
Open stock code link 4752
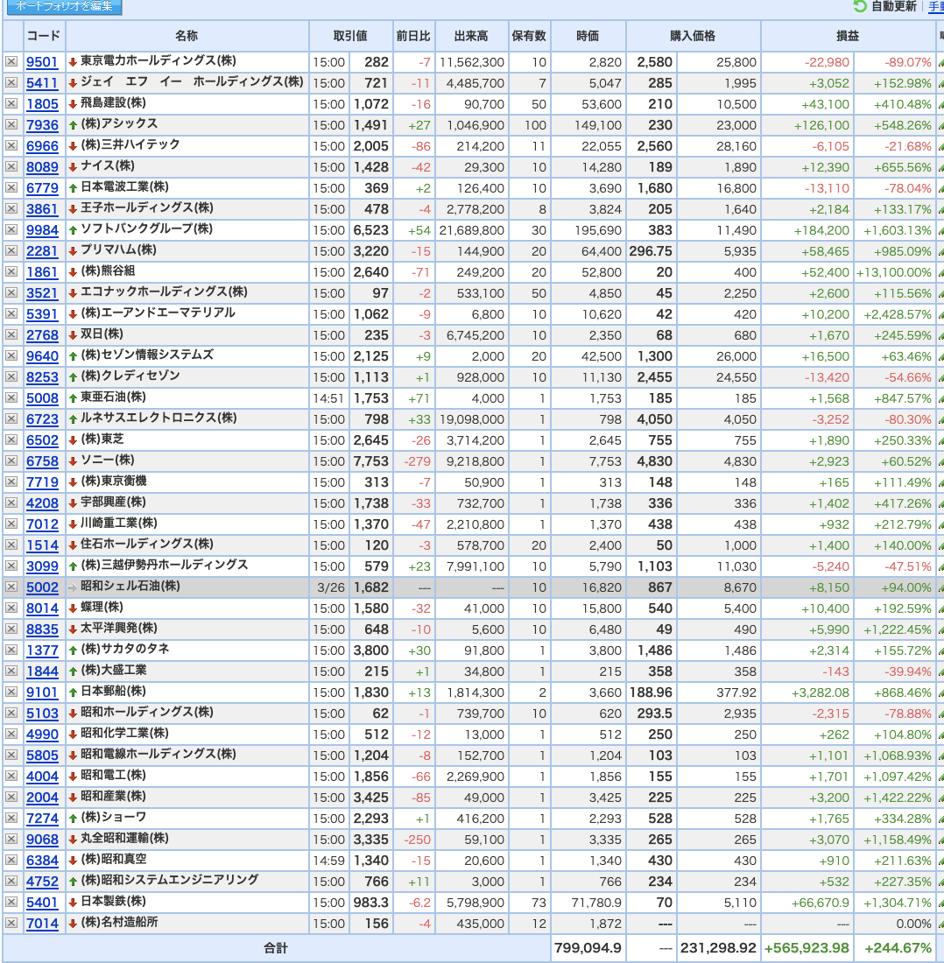pyautogui.click(x=42, y=882)
